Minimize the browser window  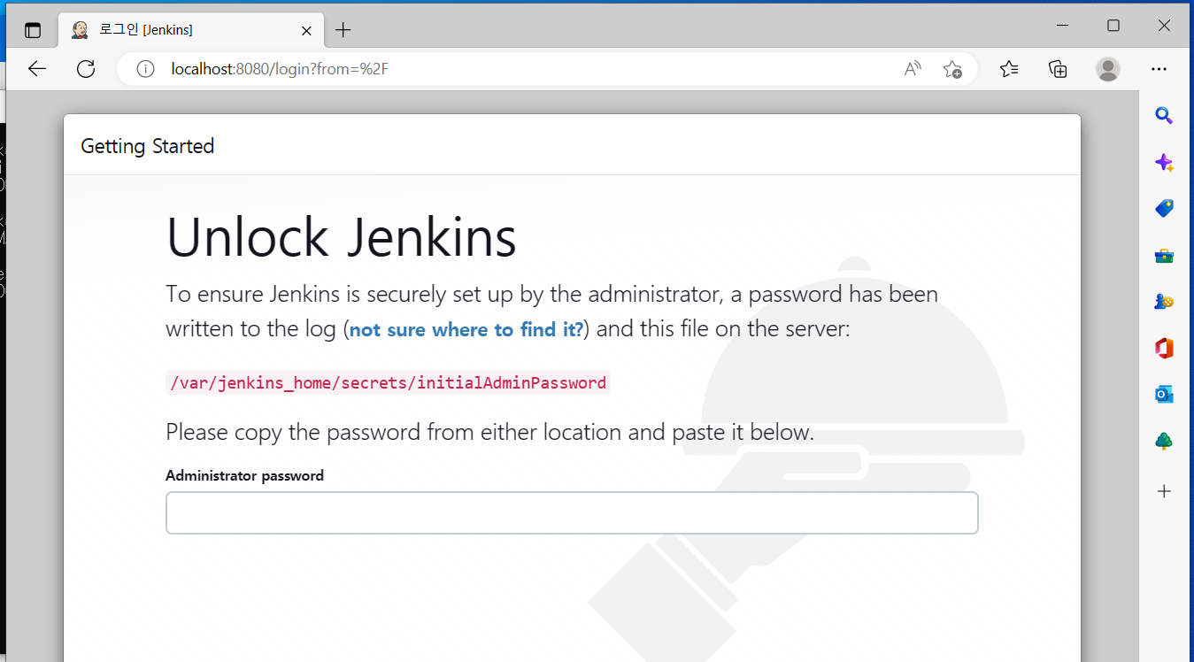[1062, 26]
